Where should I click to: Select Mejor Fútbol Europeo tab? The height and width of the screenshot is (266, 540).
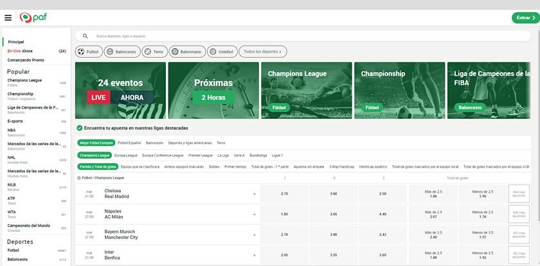[x=96, y=143]
